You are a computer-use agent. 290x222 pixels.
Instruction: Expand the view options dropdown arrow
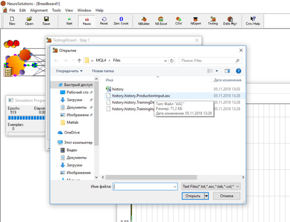click(x=217, y=71)
